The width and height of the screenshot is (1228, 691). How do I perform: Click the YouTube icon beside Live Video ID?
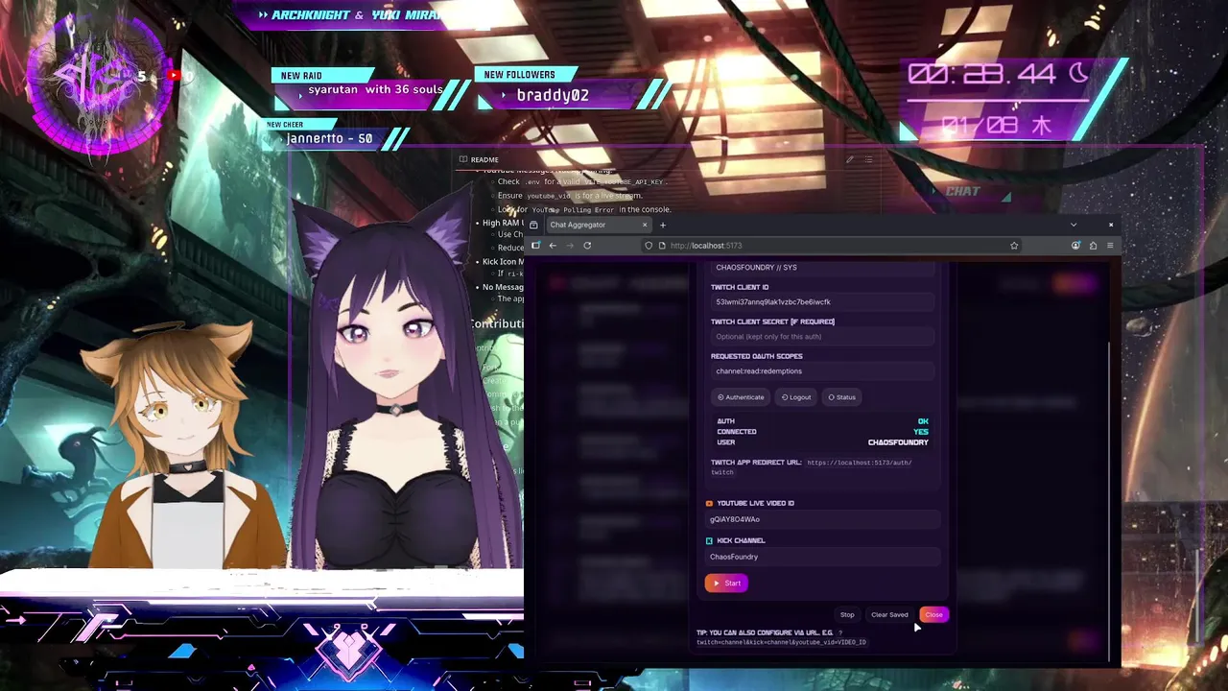coord(709,503)
